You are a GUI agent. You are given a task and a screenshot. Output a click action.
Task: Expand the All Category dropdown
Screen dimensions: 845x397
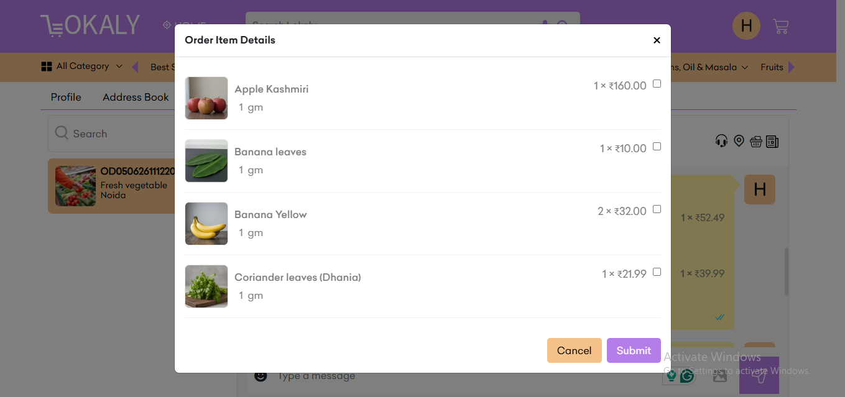pos(82,66)
